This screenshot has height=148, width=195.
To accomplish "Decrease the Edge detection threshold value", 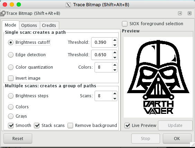I will click(115, 58).
